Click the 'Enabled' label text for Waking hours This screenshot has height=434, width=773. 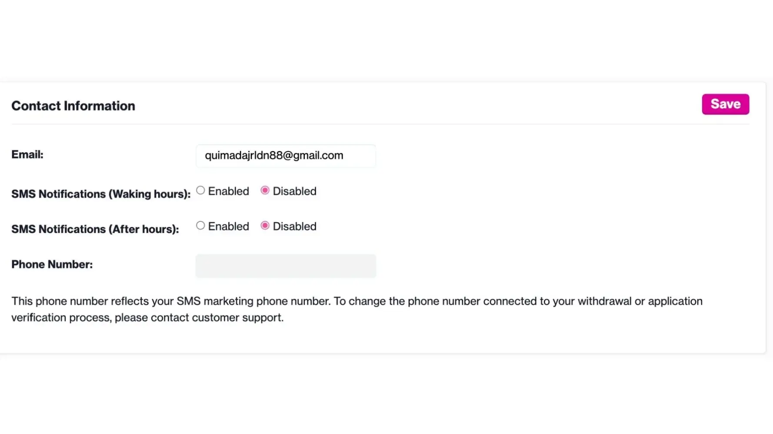[x=228, y=191]
